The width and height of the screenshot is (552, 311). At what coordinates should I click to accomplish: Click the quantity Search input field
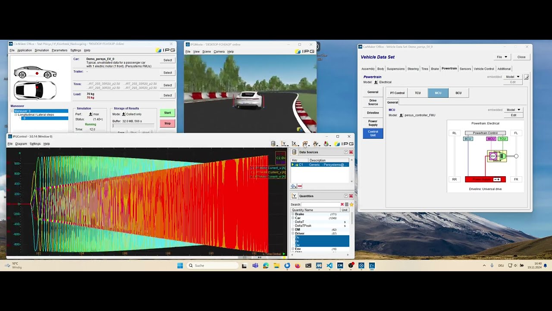pos(320,204)
